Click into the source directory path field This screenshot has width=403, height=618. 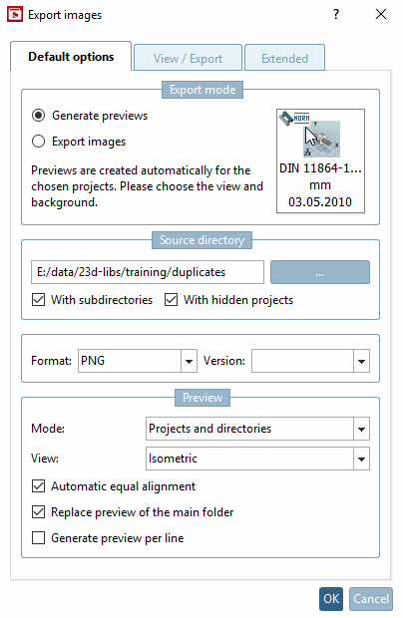(148, 272)
